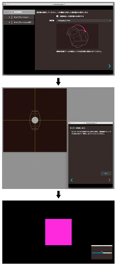This screenshot has height=266, width=117.
Task: Select step 2 キャリブレーション
Action: [19, 17]
